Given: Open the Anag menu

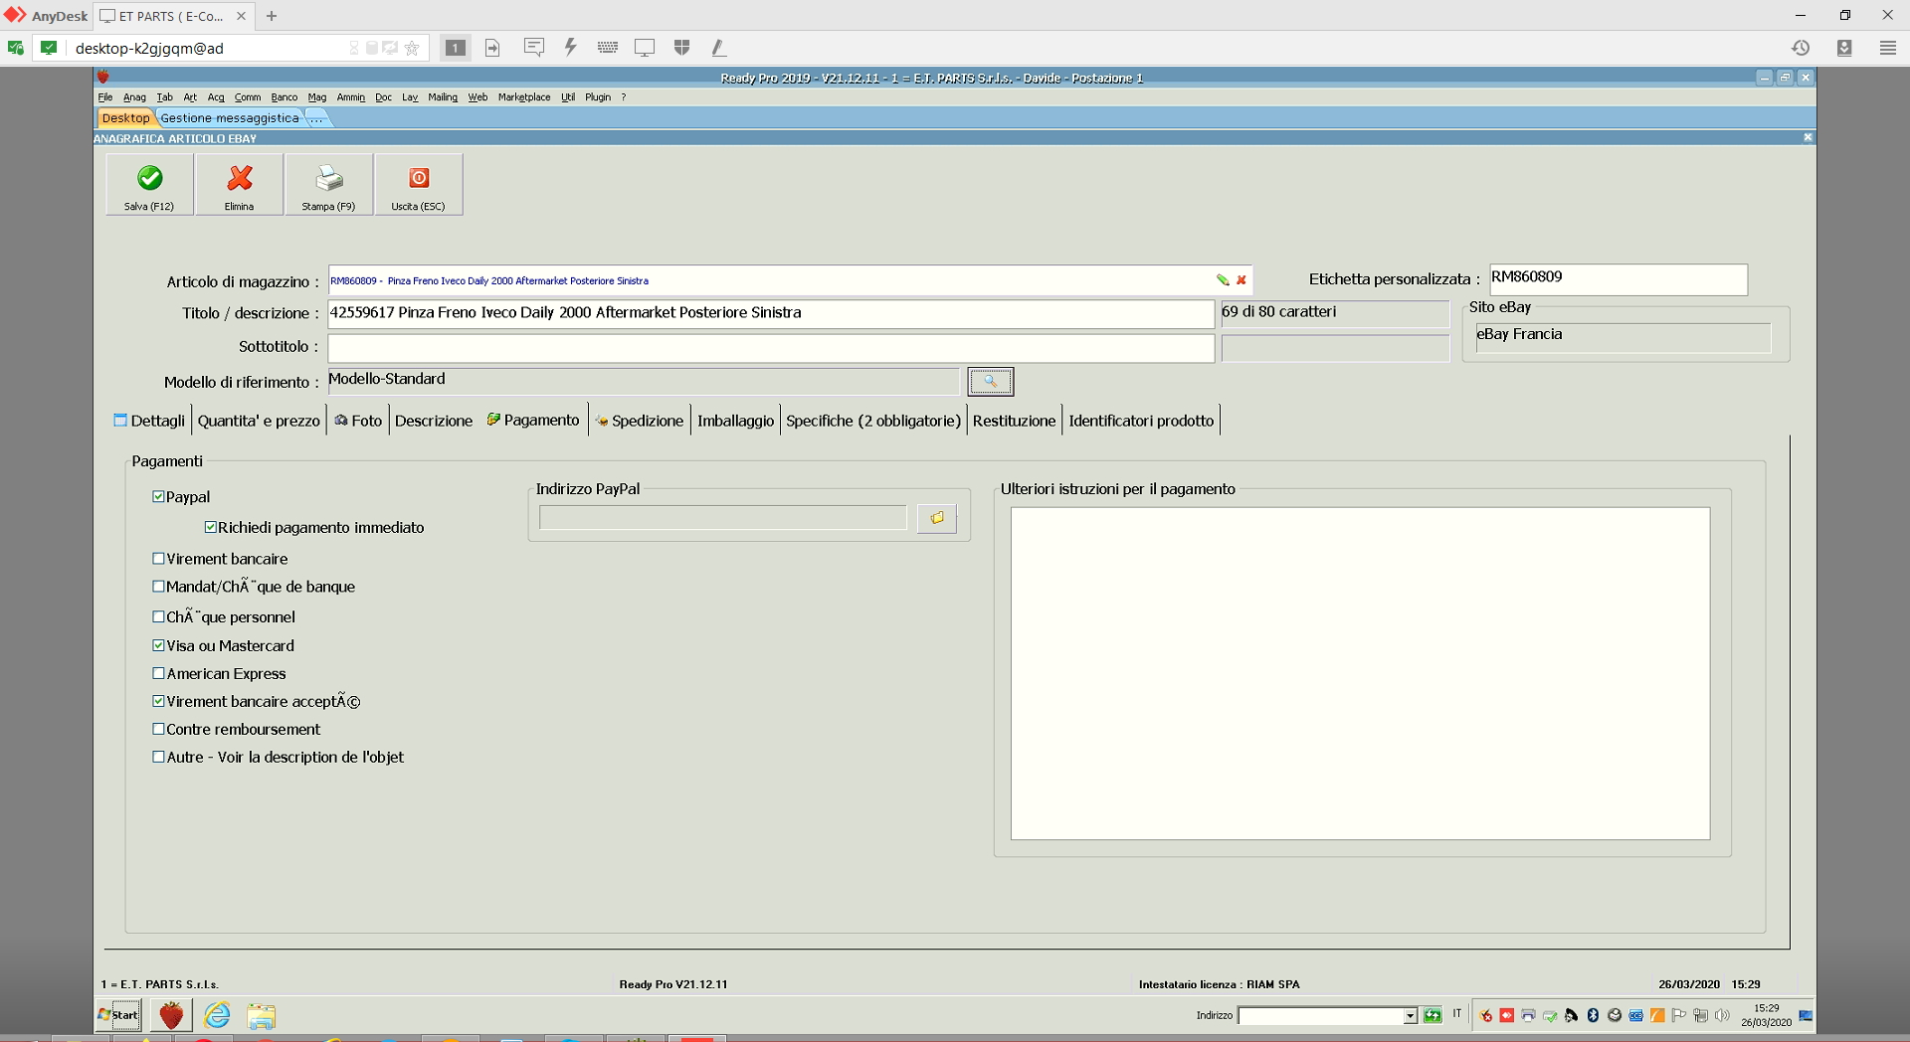Looking at the screenshot, I should [134, 97].
